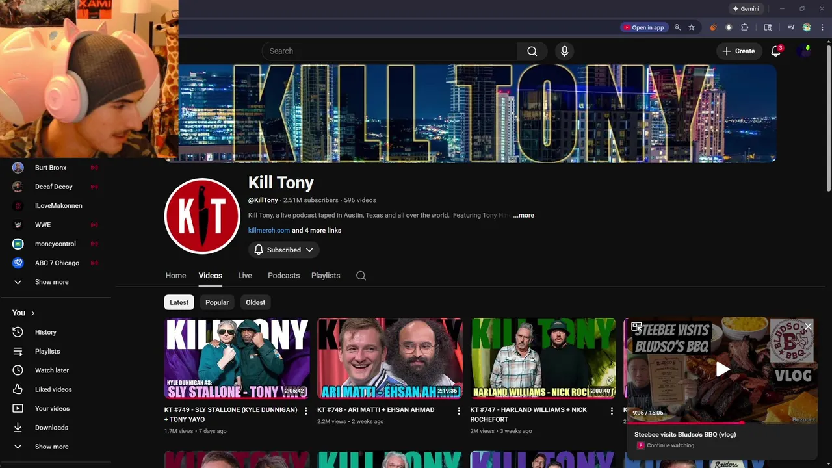The image size is (832, 468).
Task: Open the 'and 4 more links' text
Action: click(317, 230)
